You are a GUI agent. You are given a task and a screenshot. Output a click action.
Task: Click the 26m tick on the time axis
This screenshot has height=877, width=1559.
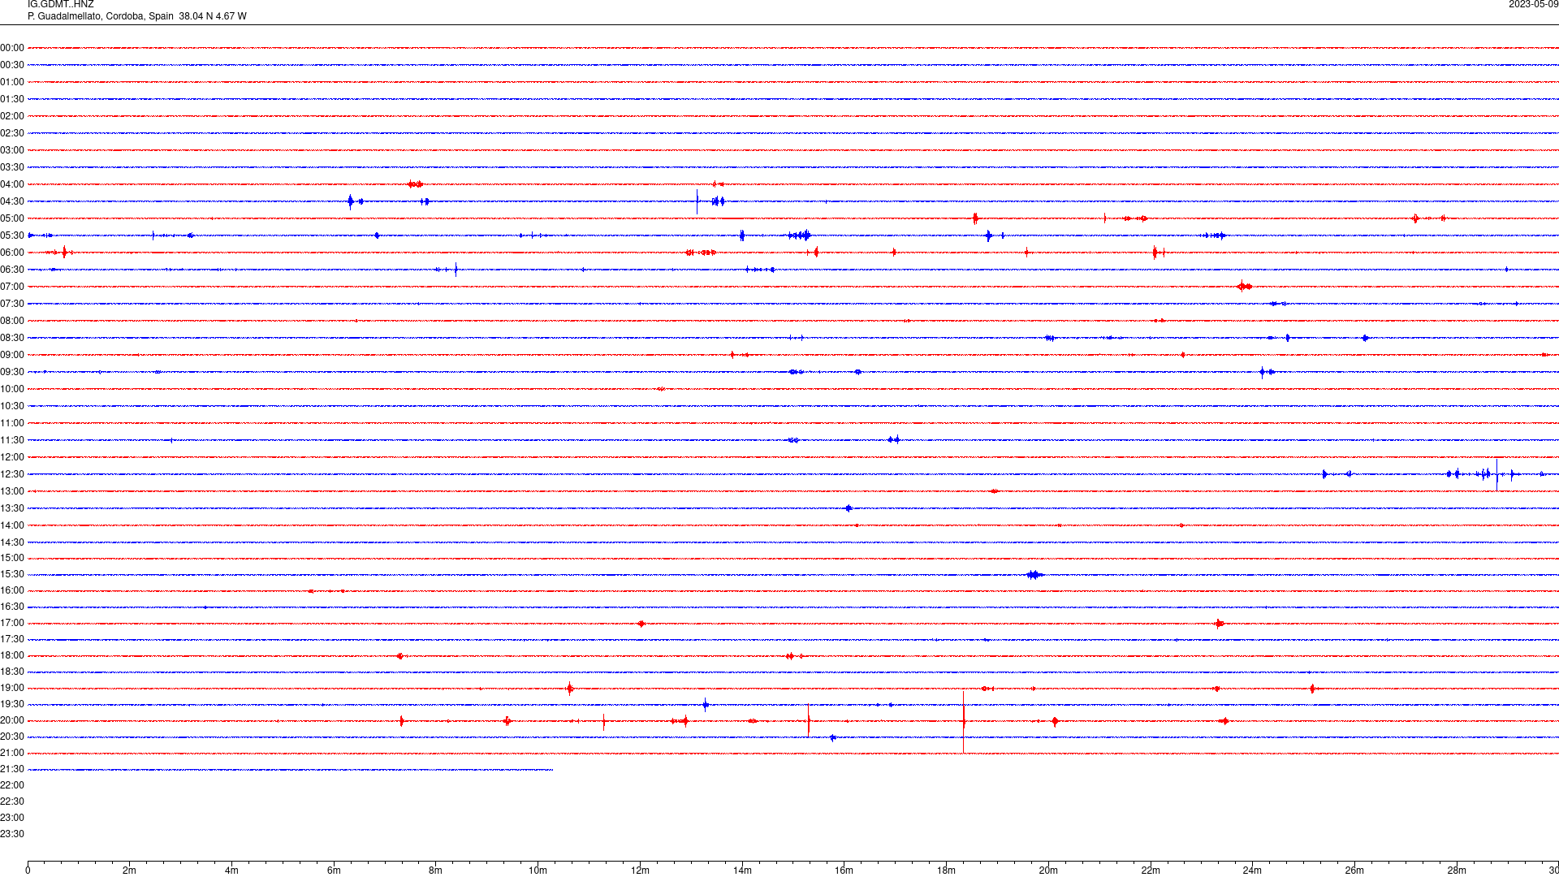[1354, 871]
